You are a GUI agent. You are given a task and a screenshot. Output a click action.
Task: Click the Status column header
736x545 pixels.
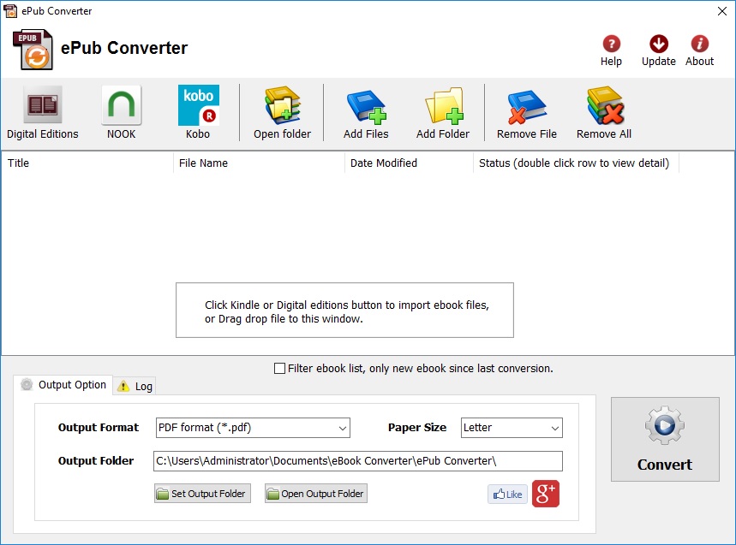(576, 163)
